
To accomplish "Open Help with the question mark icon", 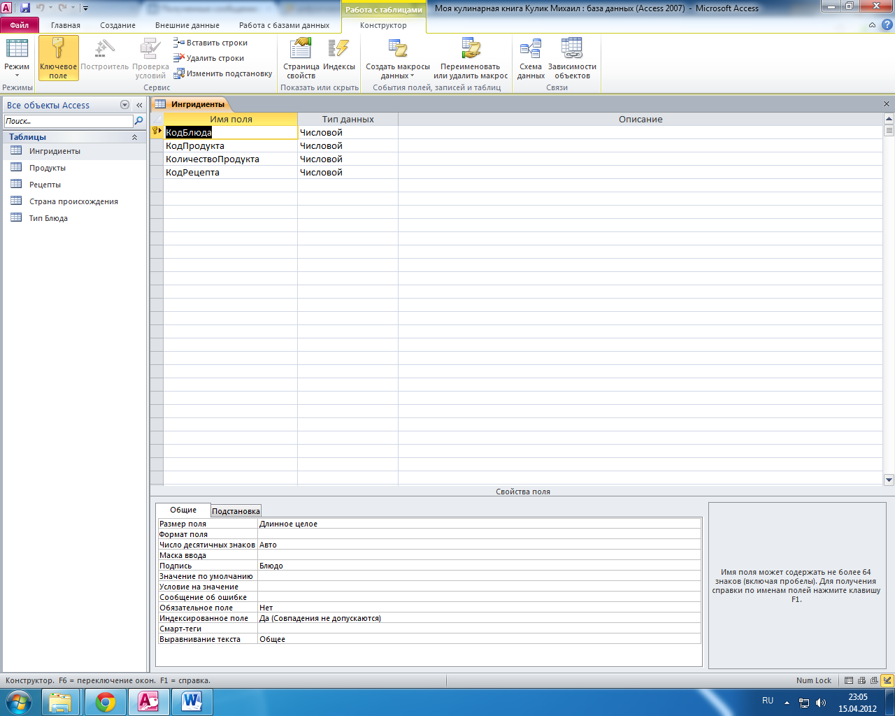I will 887,25.
